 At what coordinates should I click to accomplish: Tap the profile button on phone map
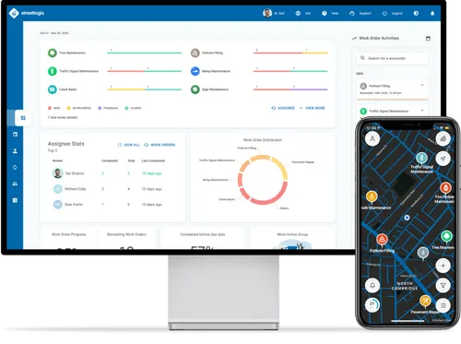(372, 138)
